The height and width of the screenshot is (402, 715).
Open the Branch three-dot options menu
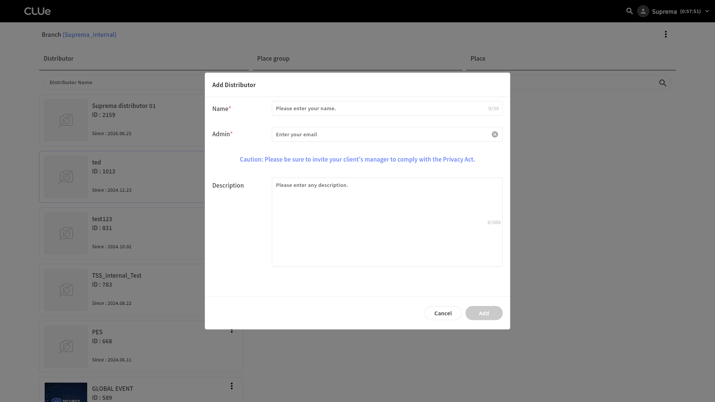tap(666, 34)
